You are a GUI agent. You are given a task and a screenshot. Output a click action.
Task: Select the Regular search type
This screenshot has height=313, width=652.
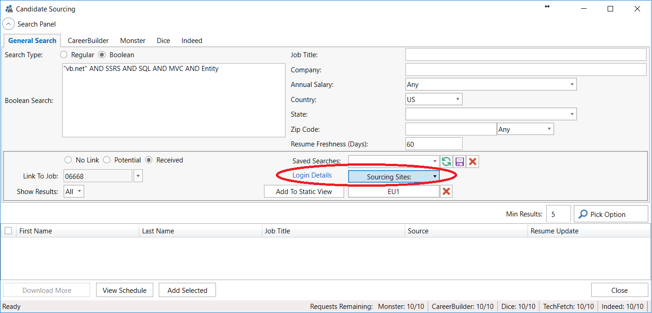64,55
